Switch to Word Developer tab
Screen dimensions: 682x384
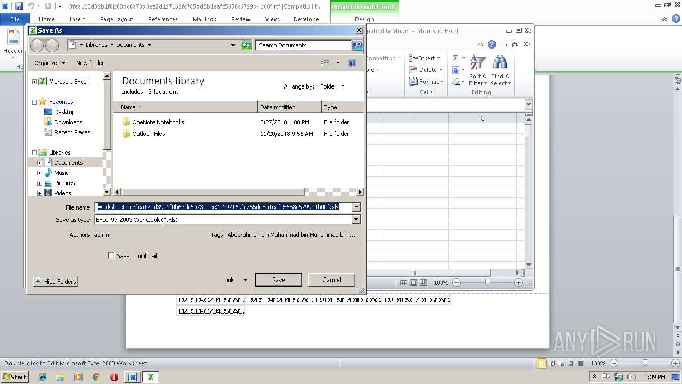tap(307, 19)
